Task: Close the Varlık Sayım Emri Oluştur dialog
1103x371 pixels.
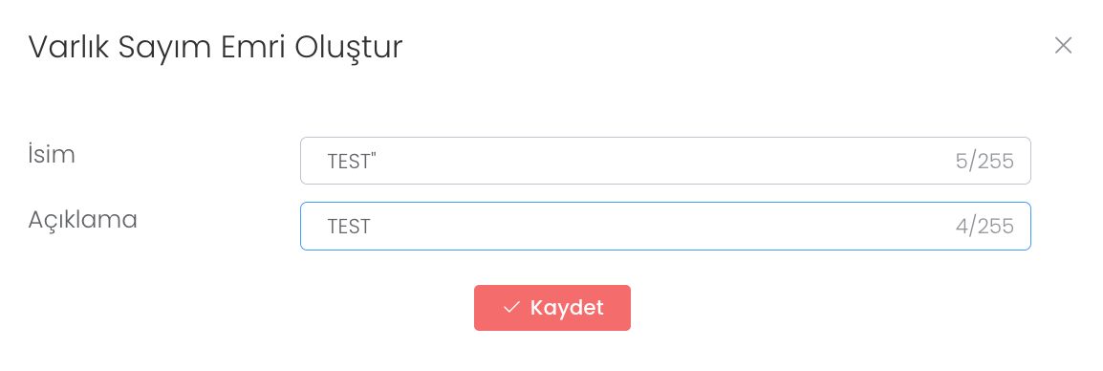Action: tap(1063, 46)
